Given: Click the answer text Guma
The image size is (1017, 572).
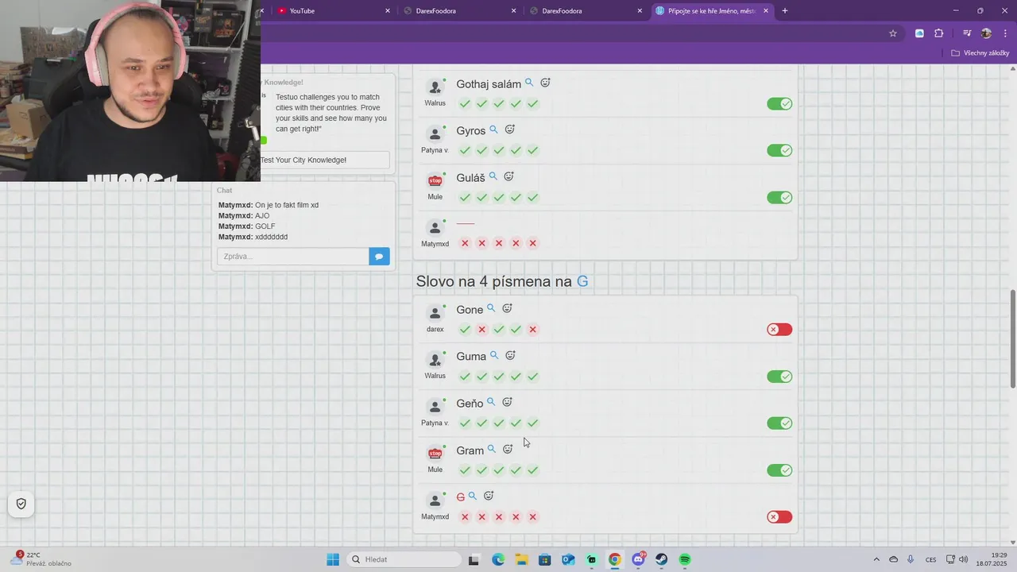Looking at the screenshot, I should point(471,357).
